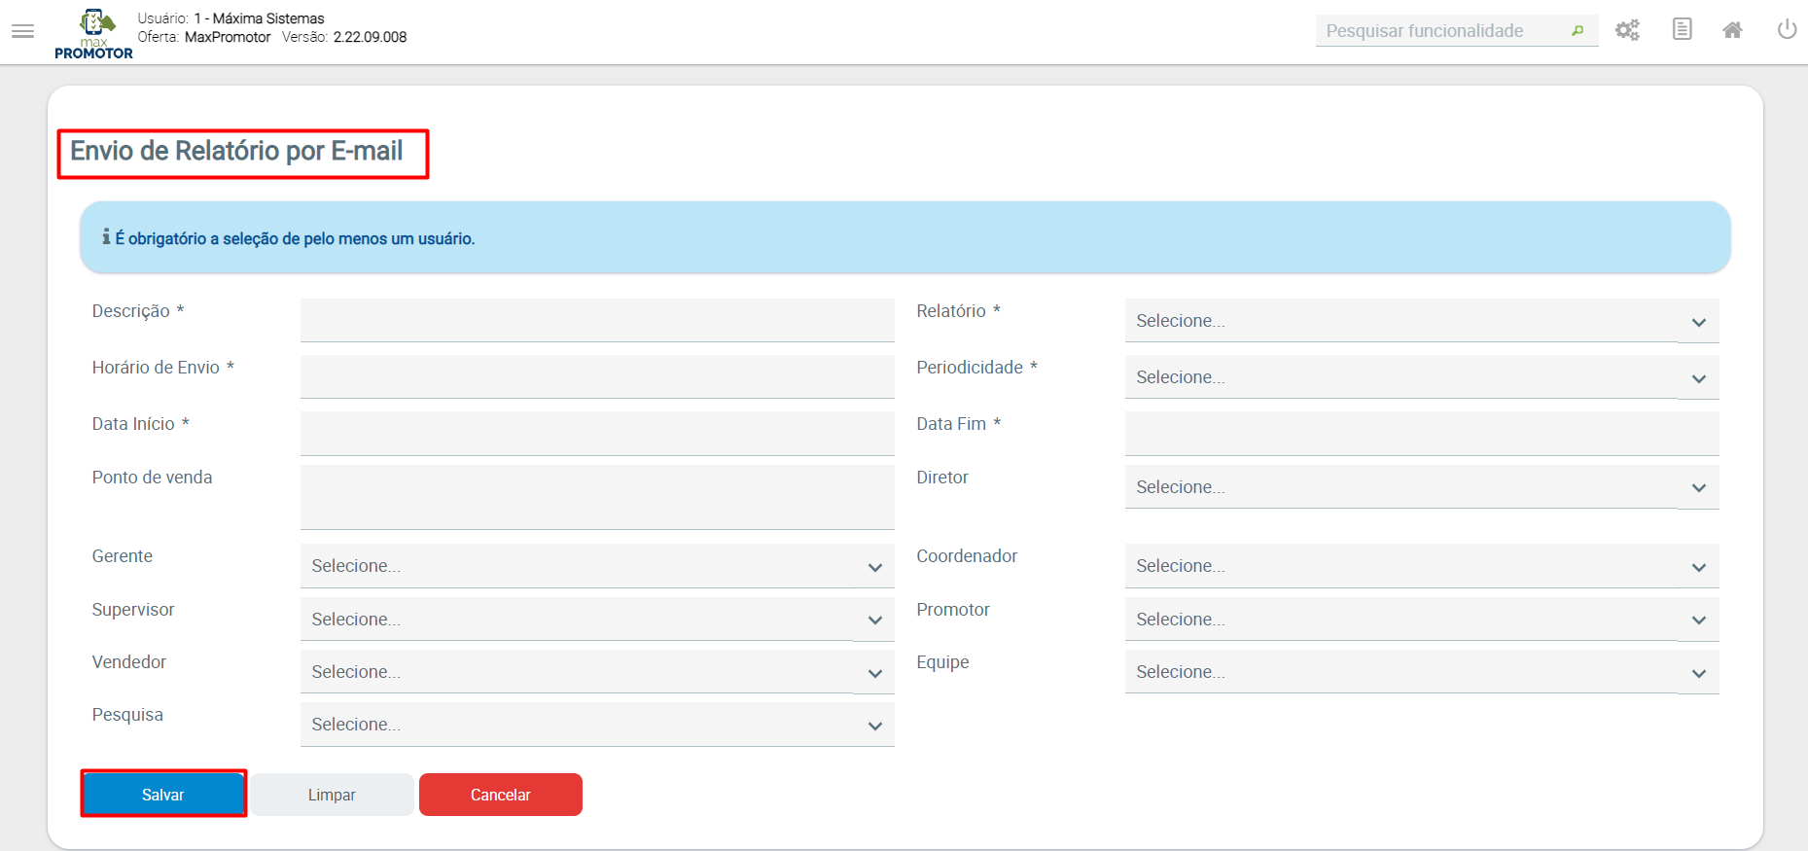Click the Gerente label
Screen dimensions: 1808x851
pos(123,556)
